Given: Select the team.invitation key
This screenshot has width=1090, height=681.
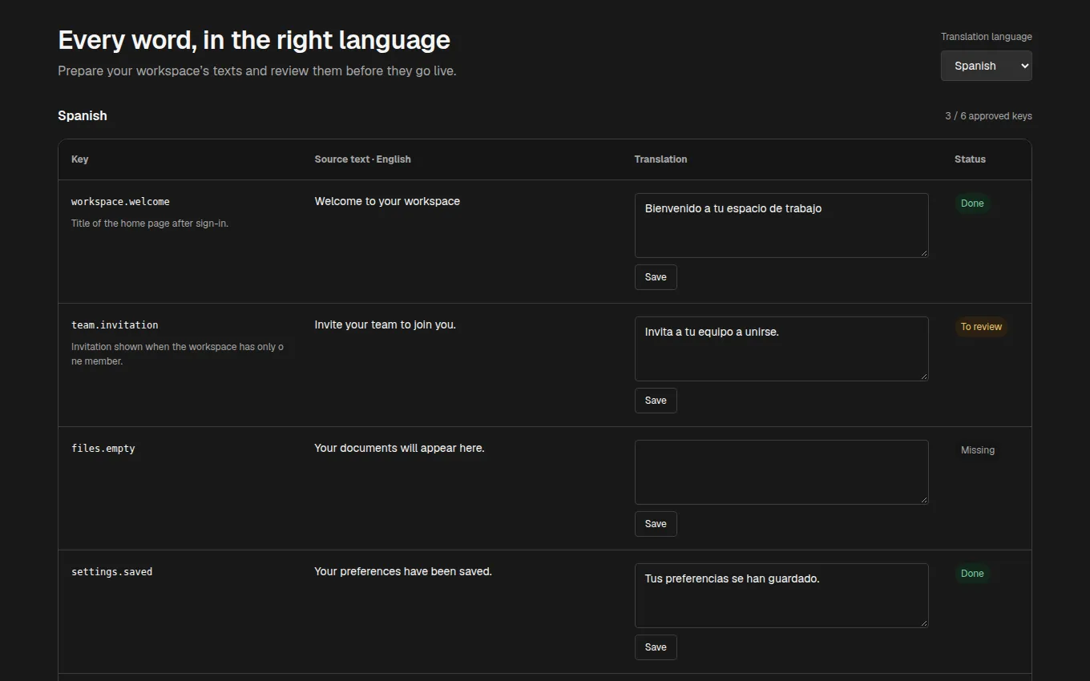Looking at the screenshot, I should coord(115,325).
